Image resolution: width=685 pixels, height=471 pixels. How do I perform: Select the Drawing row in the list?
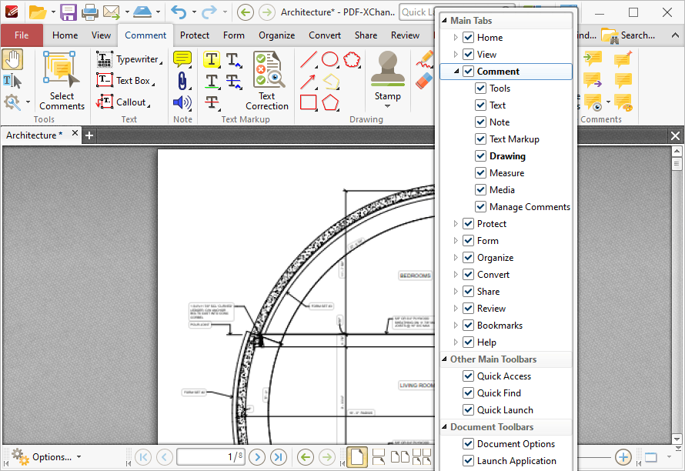[506, 156]
